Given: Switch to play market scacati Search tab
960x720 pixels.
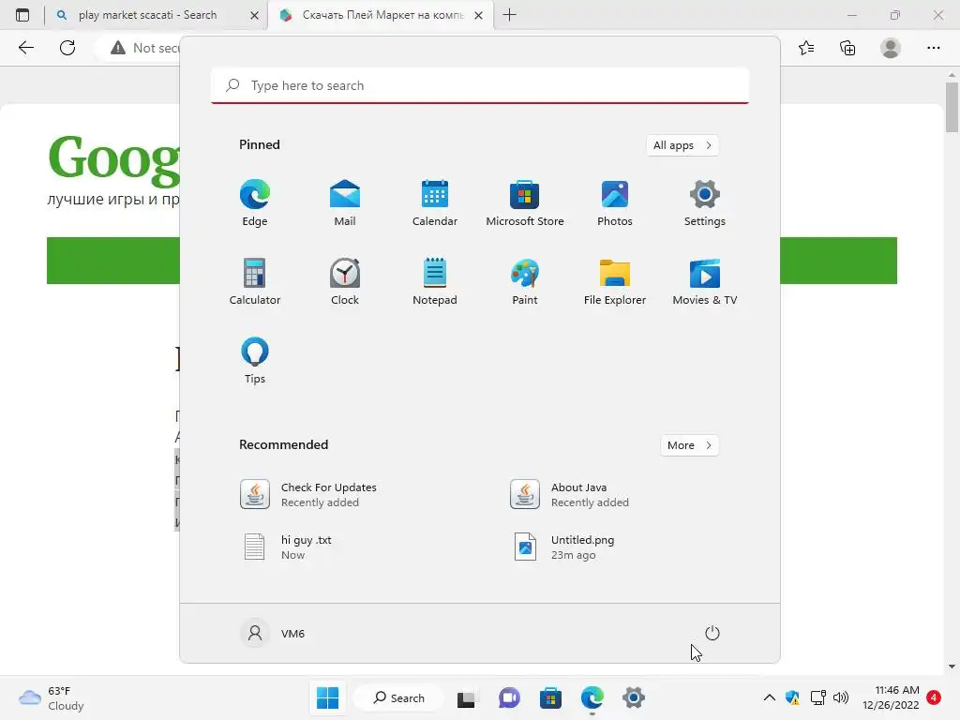Looking at the screenshot, I should (147, 15).
